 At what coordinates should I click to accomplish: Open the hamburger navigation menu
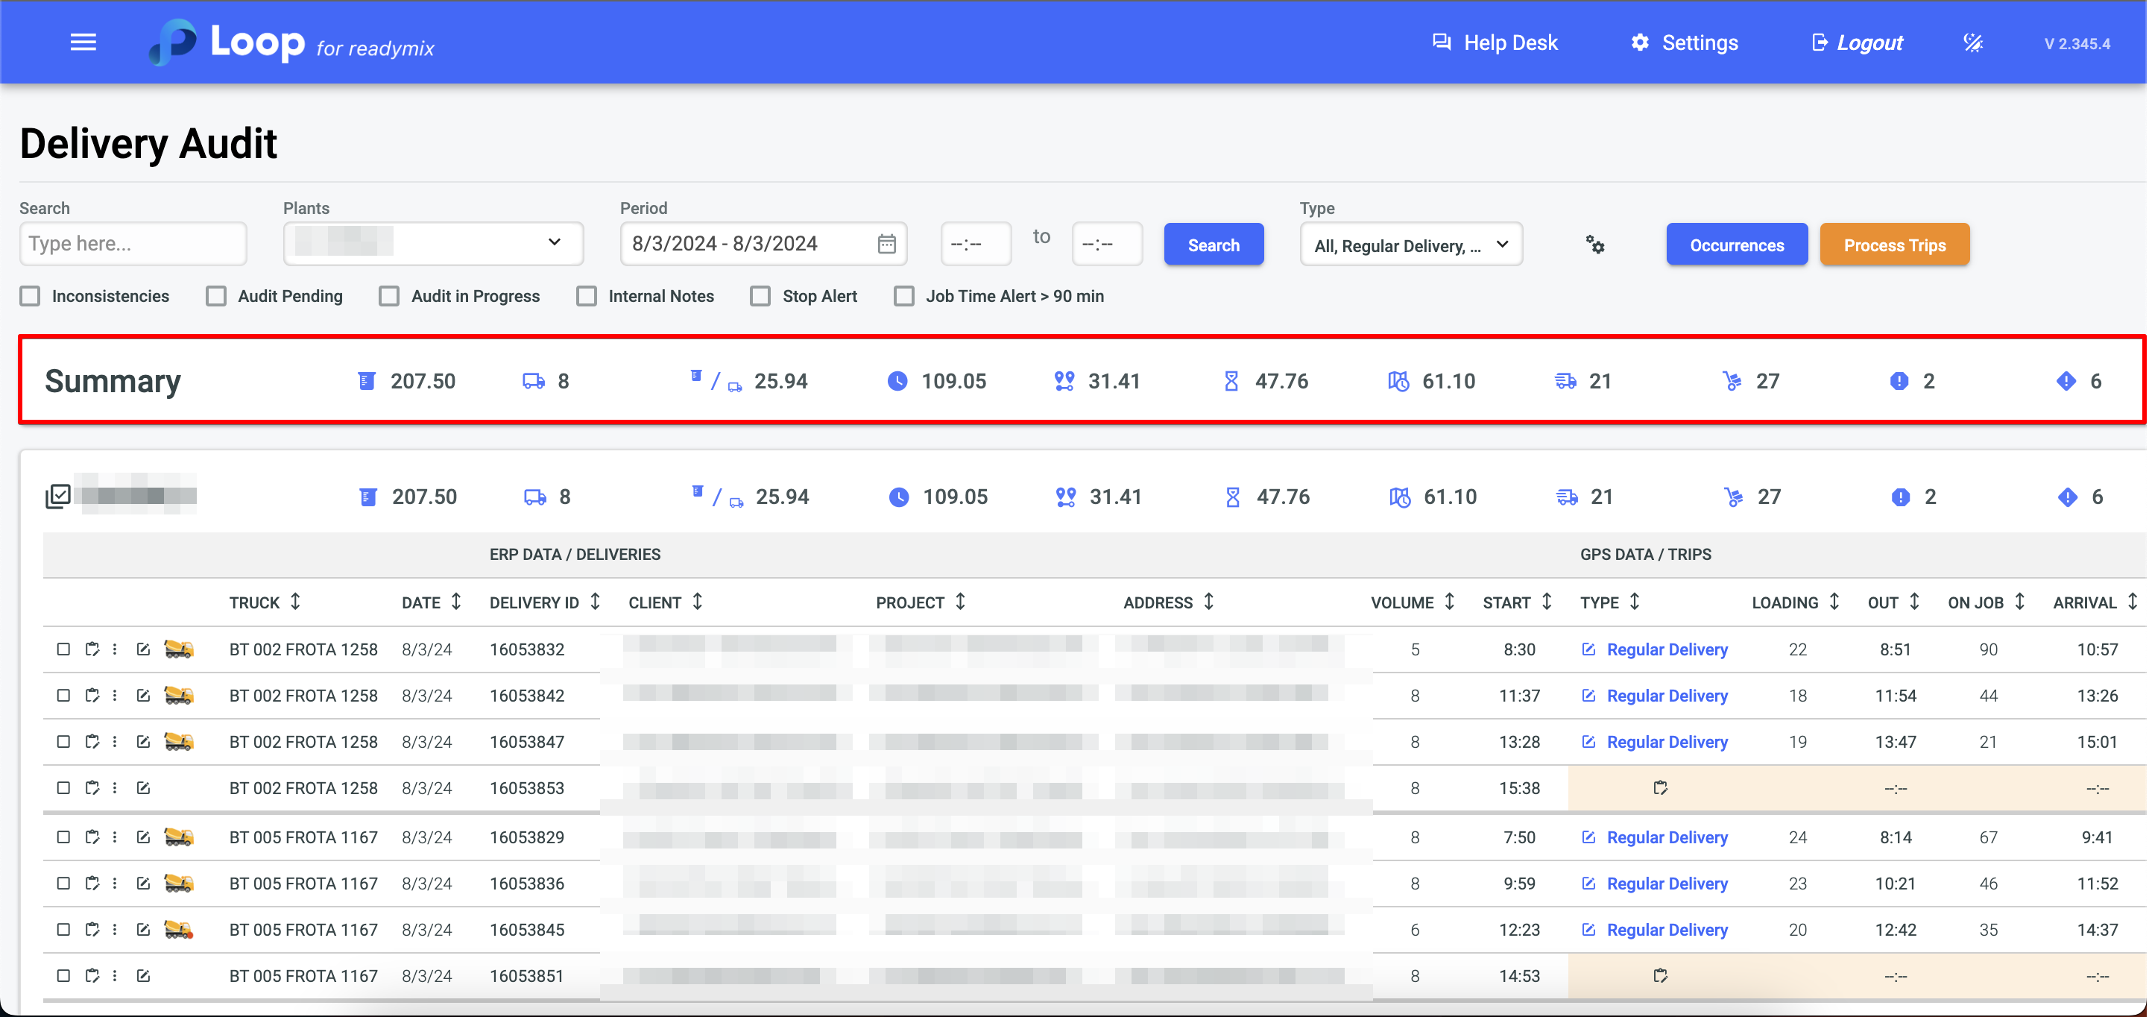point(83,42)
